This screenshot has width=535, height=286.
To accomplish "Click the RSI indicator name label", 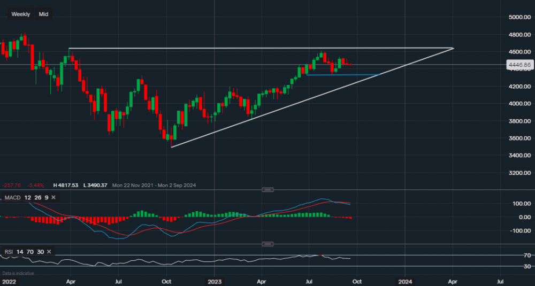I will tap(8, 251).
